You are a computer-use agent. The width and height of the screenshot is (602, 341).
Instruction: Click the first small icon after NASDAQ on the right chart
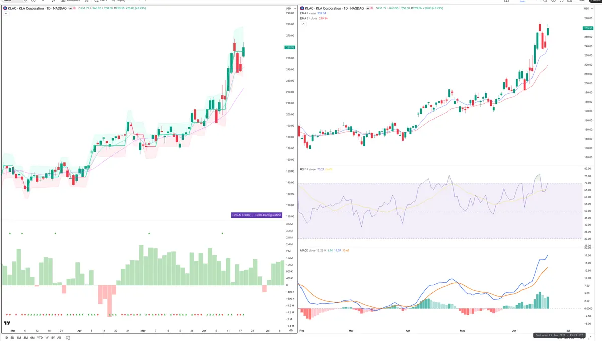[367, 8]
